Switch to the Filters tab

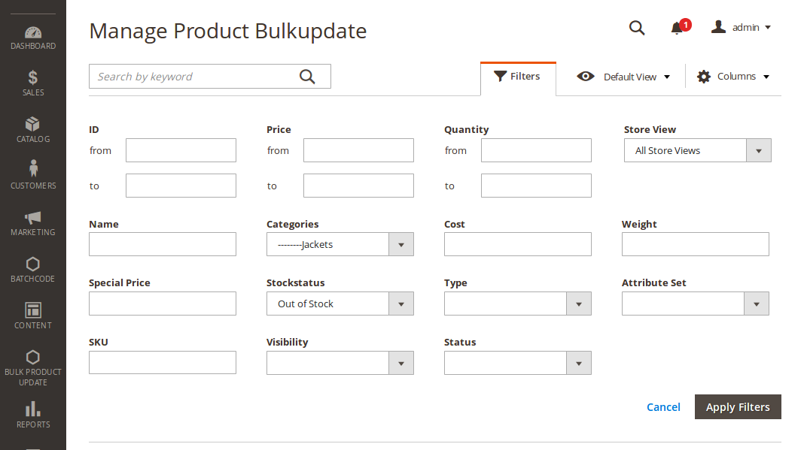[517, 77]
